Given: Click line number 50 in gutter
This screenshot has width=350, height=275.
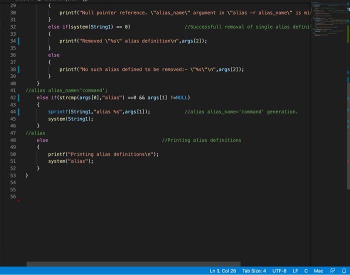Looking at the screenshot, I should 13,154.
